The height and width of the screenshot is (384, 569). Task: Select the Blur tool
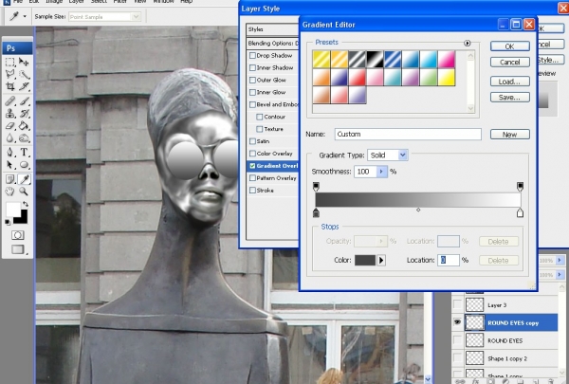pyautogui.click(x=10, y=138)
